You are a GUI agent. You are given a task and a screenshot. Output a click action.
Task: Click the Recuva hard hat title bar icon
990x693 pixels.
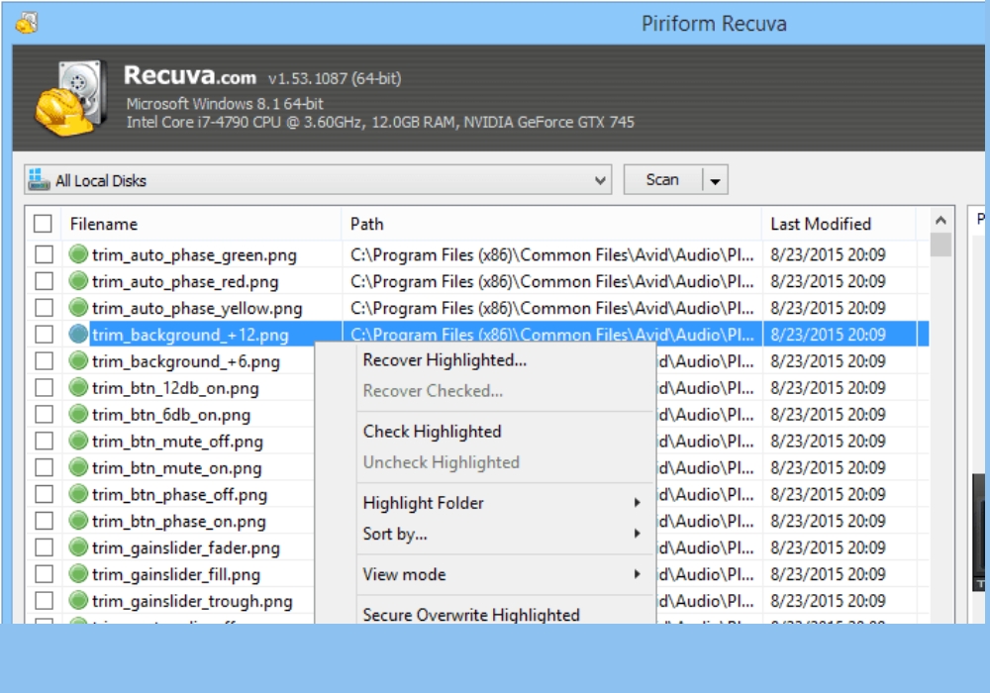[x=27, y=24]
